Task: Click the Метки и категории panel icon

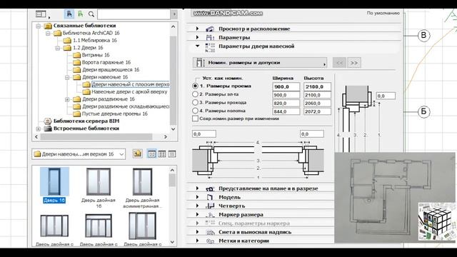Action: 210,241
